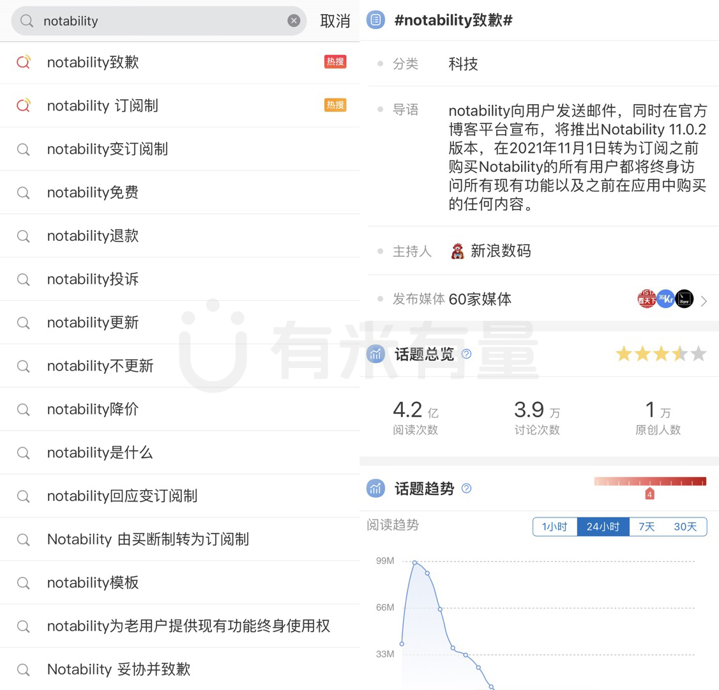The height and width of the screenshot is (690, 719).
Task: Open suggestion notability更新
Action: (x=180, y=323)
